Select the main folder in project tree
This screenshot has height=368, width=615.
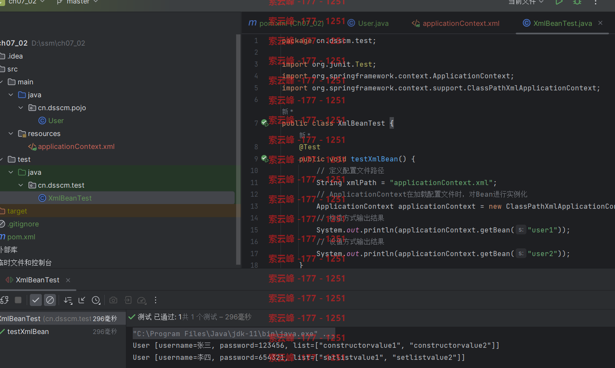[21, 82]
